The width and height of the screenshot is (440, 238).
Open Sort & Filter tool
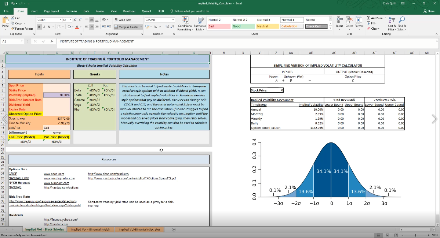pyautogui.click(x=392, y=23)
